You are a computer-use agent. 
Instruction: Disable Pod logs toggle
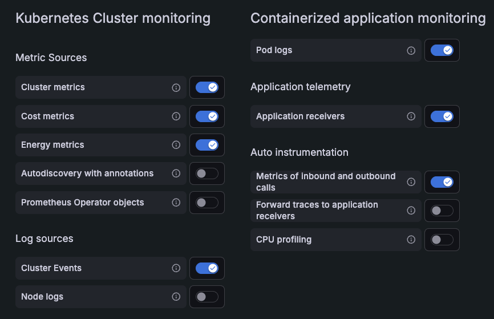tap(442, 50)
